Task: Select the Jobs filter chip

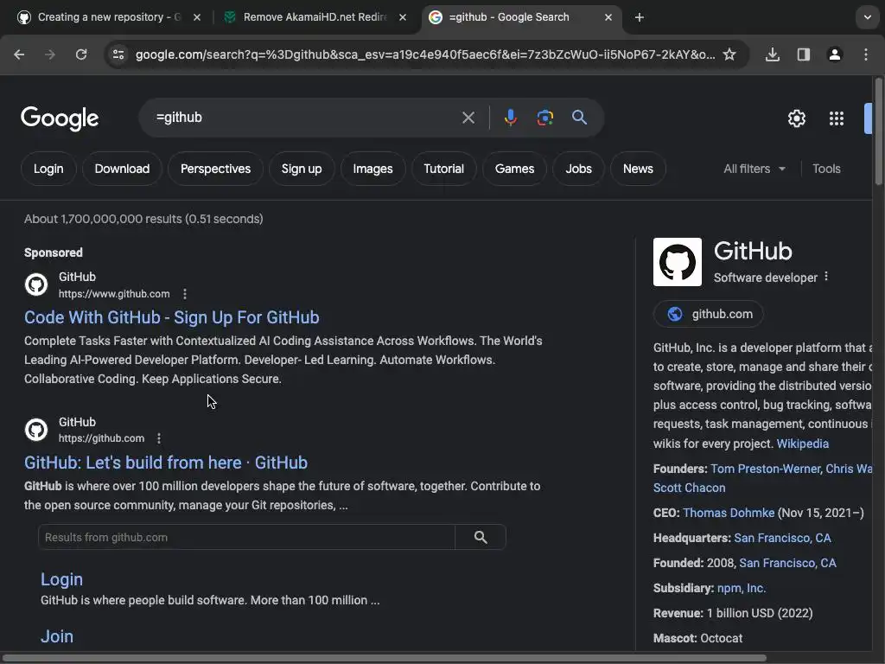Action: coord(578,169)
